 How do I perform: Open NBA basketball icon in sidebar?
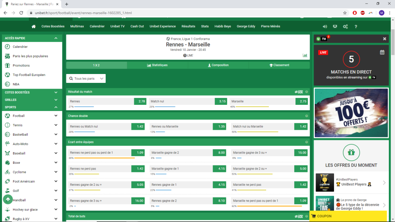(x=7, y=84)
